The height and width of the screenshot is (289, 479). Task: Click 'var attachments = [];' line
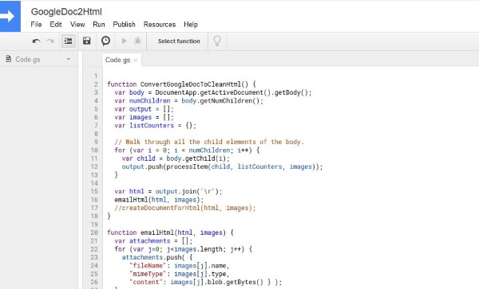(153, 240)
